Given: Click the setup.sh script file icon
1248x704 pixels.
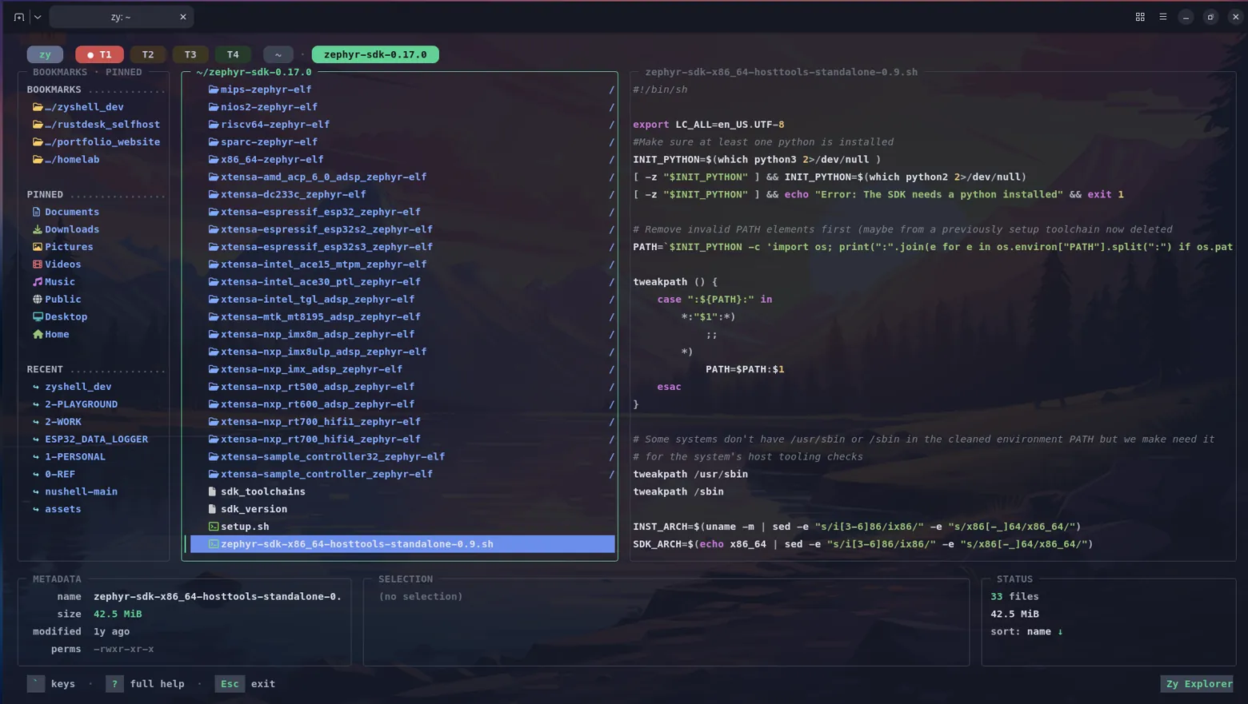Looking at the screenshot, I should click(x=213, y=527).
